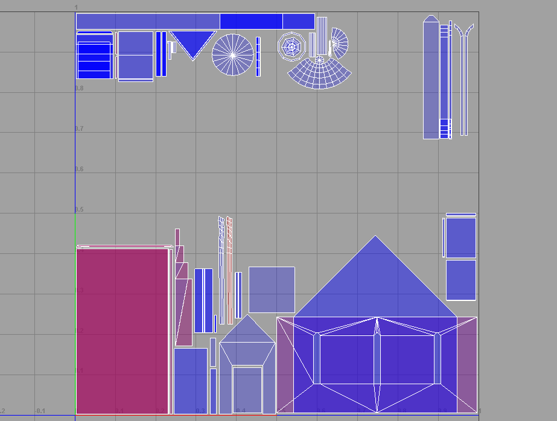Click the '-0.1' horizontal axis label

coord(40,411)
